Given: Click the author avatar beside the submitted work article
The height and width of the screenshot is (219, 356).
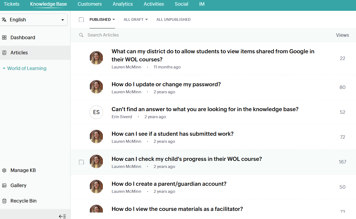Looking at the screenshot, I should [96, 137].
